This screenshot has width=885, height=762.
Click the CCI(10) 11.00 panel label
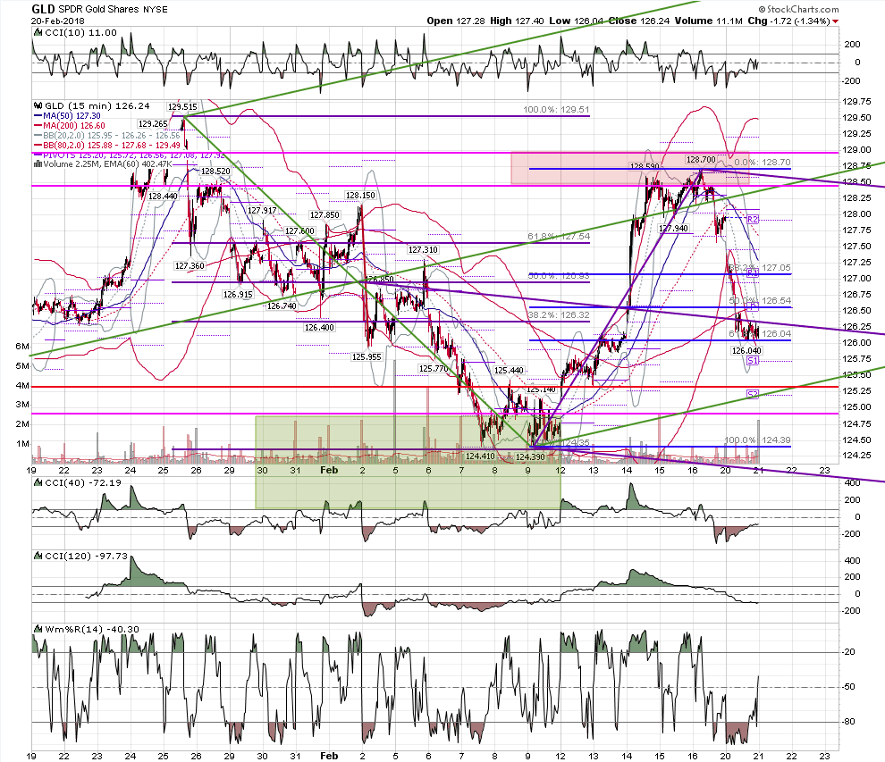pyautogui.click(x=80, y=33)
